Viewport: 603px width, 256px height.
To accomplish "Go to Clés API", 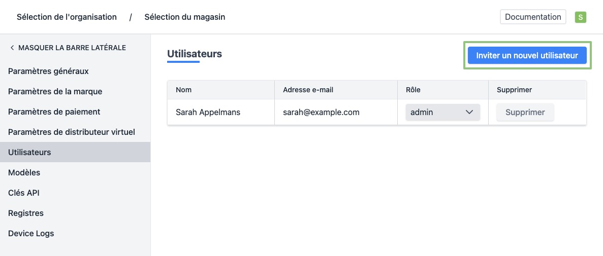I will [23, 193].
